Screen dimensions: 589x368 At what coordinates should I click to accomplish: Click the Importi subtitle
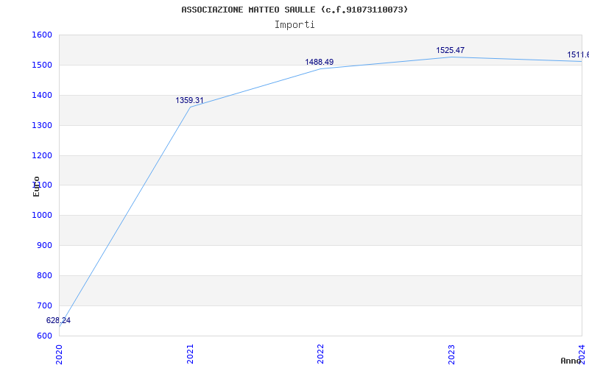294,25
